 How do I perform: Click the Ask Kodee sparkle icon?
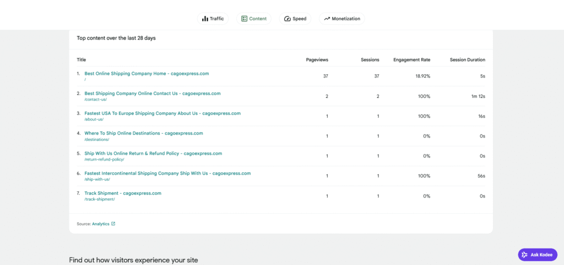(525, 255)
